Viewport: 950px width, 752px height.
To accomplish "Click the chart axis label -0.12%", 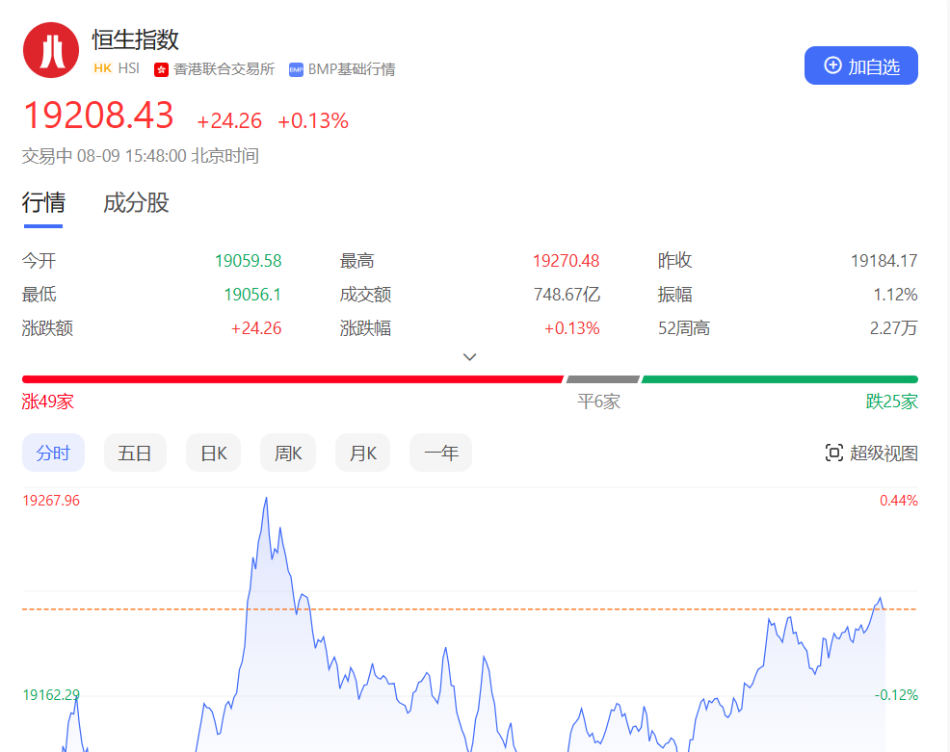I will pyautogui.click(x=896, y=694).
